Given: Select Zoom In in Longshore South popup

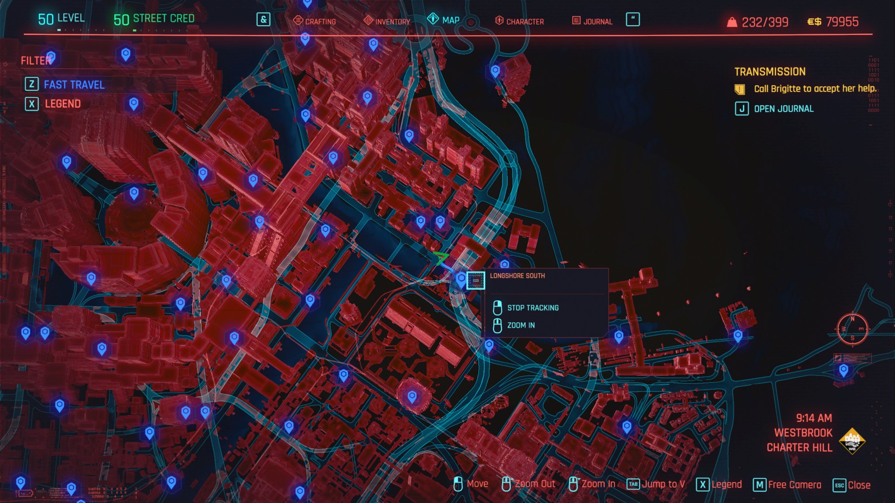Looking at the screenshot, I should tap(521, 326).
